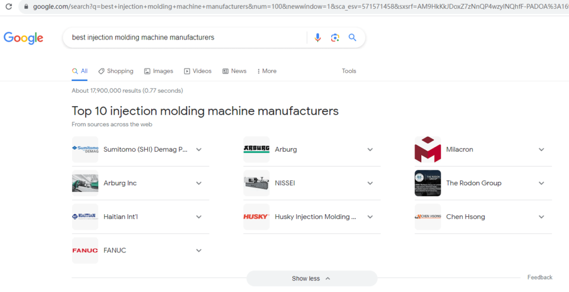Viewport: 569px width, 292px height.
Task: Select the Sumitomo (SHI) Demag name text
Action: [x=146, y=149]
